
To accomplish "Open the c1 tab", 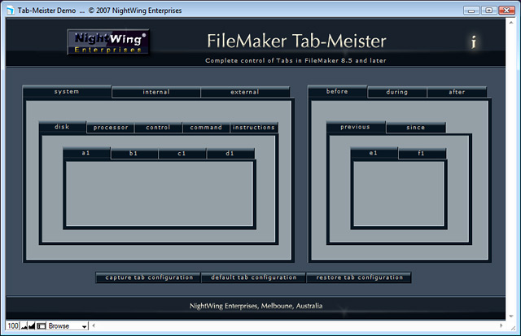I will pyautogui.click(x=182, y=154).
